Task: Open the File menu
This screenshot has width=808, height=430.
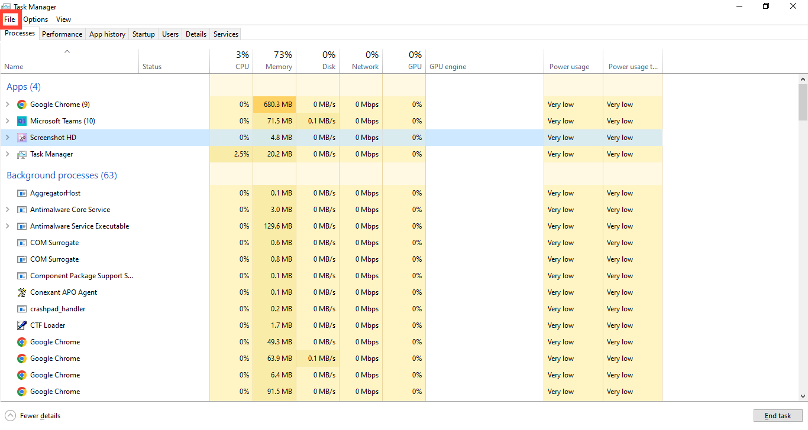Action: [x=9, y=19]
